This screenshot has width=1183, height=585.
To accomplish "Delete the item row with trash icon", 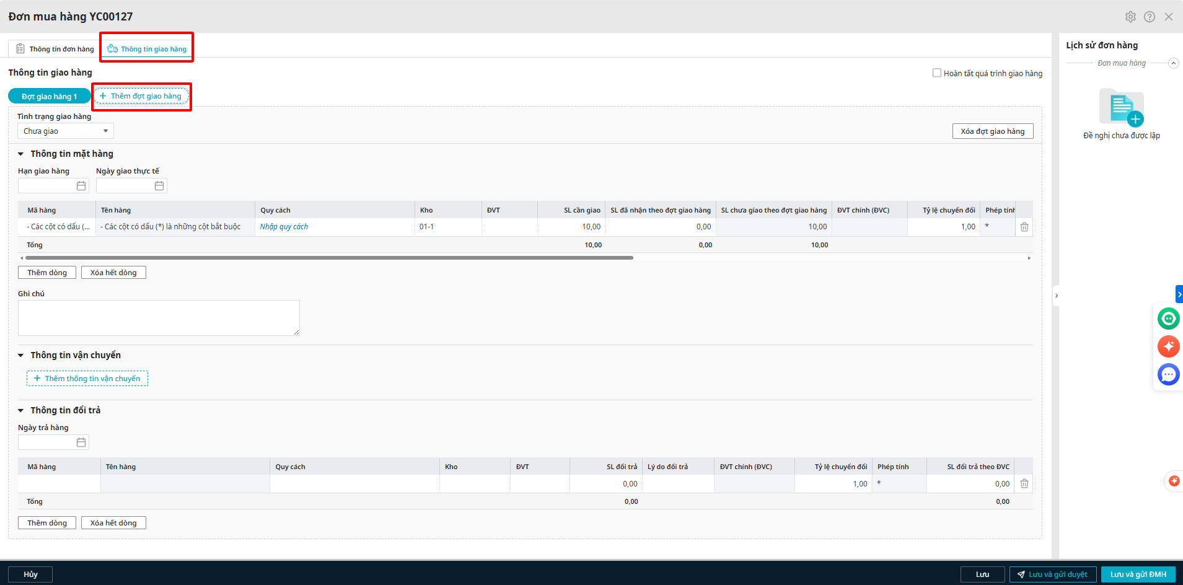I will (1024, 227).
